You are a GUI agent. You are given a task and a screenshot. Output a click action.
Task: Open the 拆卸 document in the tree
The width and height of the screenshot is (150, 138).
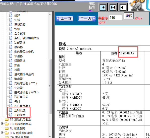pyautogui.click(x=17, y=16)
